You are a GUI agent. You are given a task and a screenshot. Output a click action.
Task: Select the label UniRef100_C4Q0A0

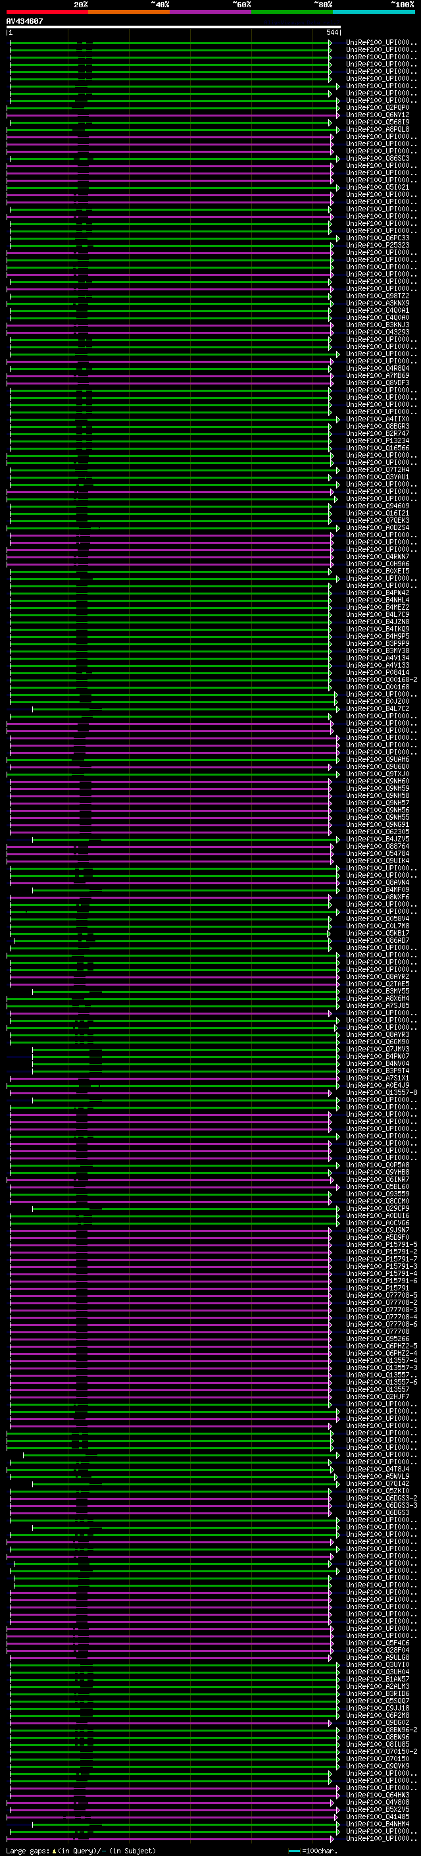point(378,318)
